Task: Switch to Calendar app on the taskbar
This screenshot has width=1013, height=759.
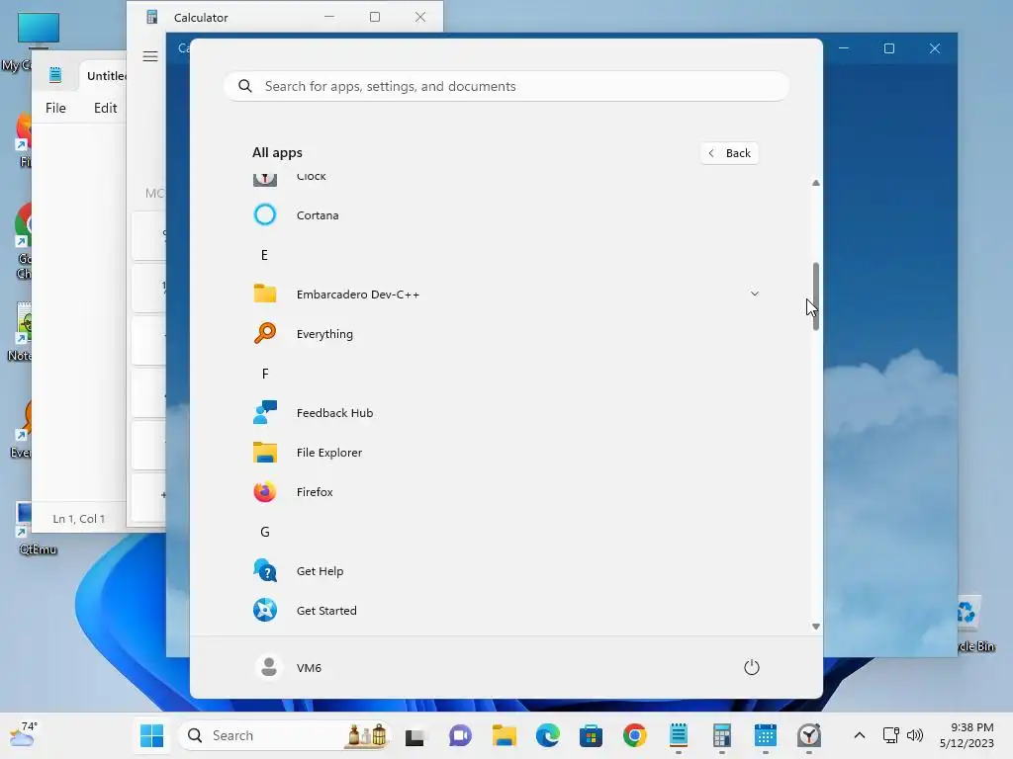Action: pyautogui.click(x=766, y=735)
